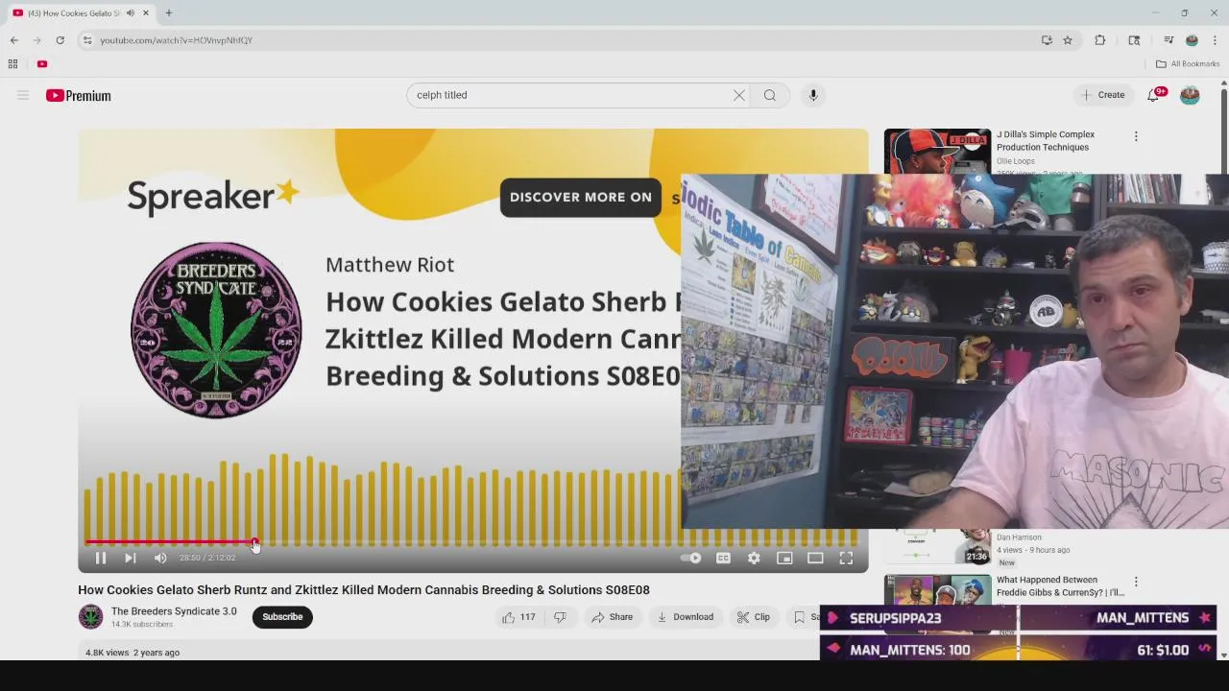Image resolution: width=1229 pixels, height=691 pixels.
Task: Click the youtube.com address bar URL
Action: pos(176,40)
